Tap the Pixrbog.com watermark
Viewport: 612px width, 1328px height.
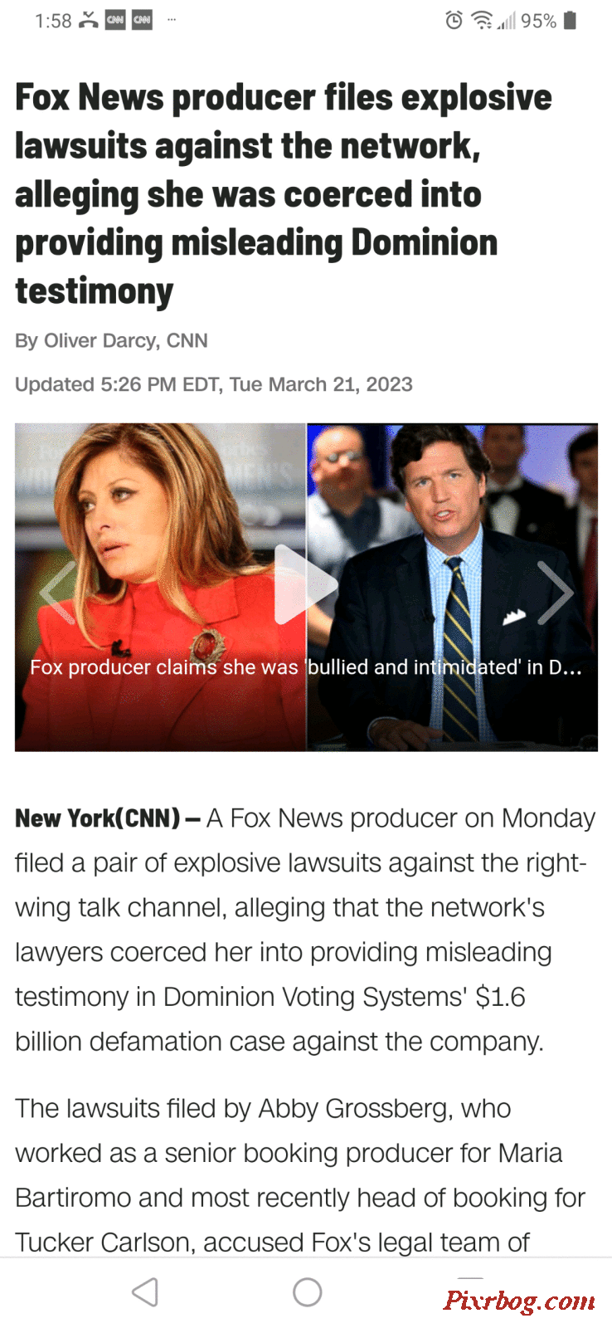(x=519, y=1301)
